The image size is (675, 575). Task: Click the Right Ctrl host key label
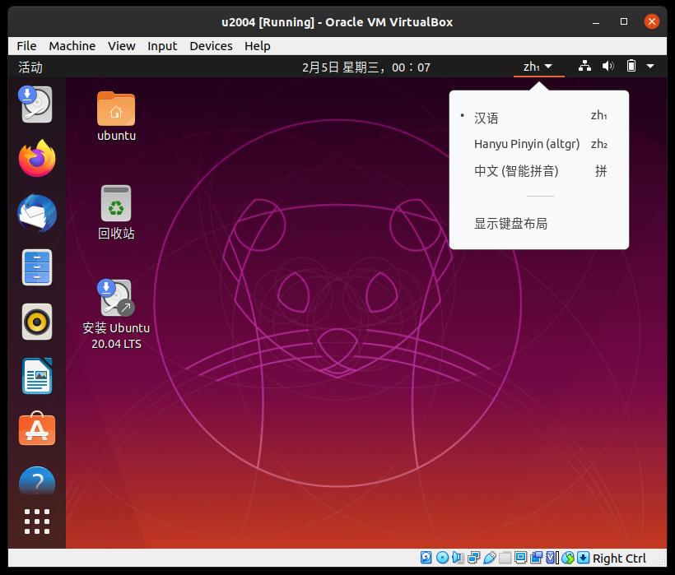pos(619,559)
